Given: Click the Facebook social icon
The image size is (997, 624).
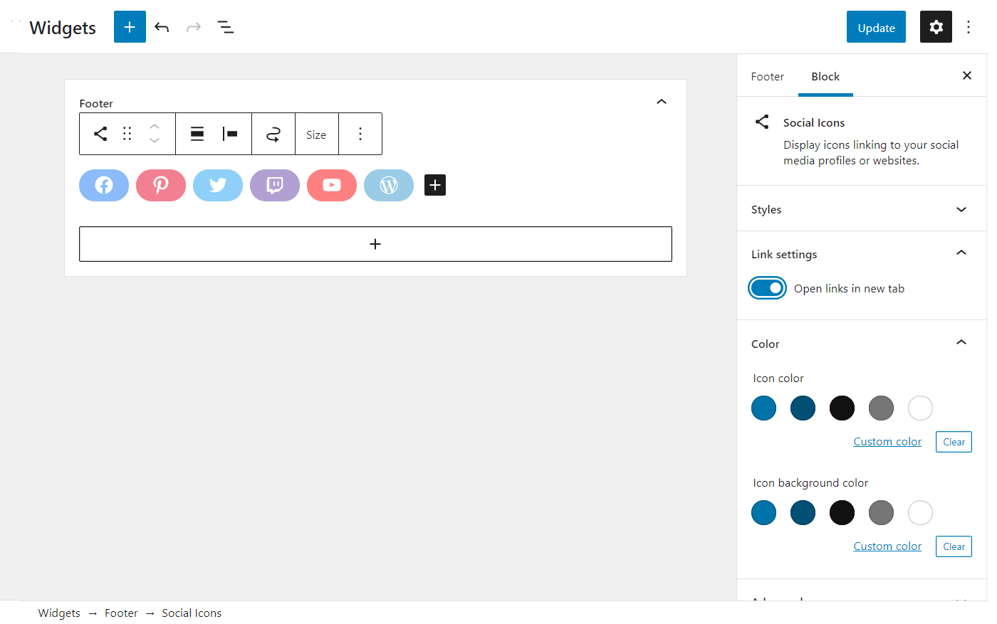Looking at the screenshot, I should [x=104, y=185].
